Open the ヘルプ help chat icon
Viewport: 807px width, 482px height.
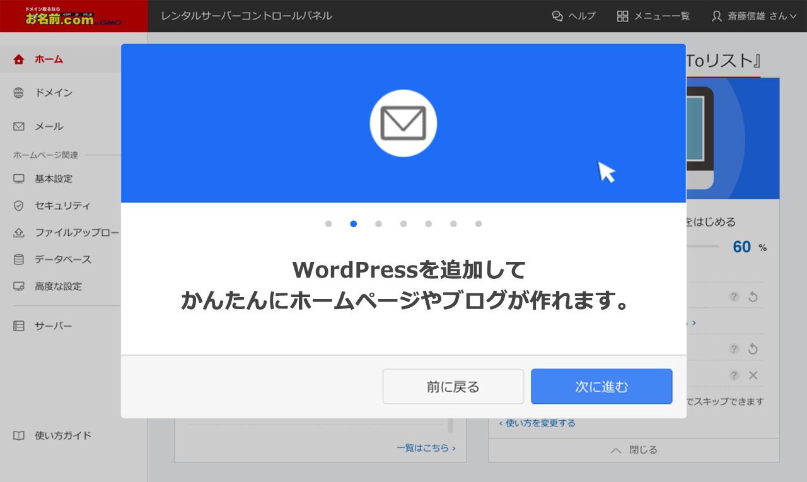[557, 16]
